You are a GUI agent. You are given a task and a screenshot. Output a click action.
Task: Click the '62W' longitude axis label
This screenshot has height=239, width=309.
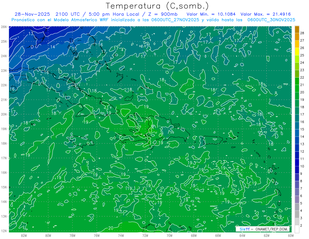267,235
